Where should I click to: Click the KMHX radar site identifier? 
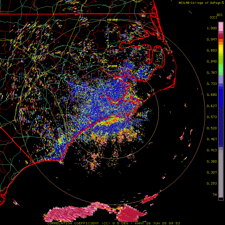(x=139, y=223)
